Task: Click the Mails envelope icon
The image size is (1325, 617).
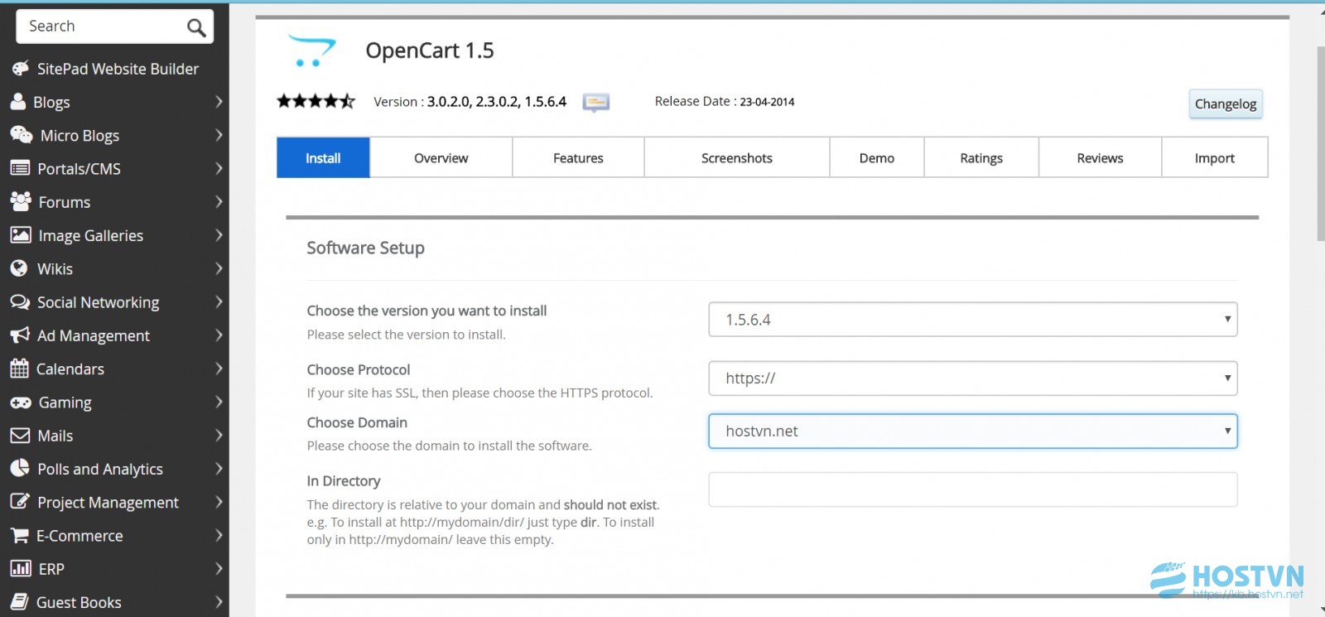Action: [x=20, y=436]
